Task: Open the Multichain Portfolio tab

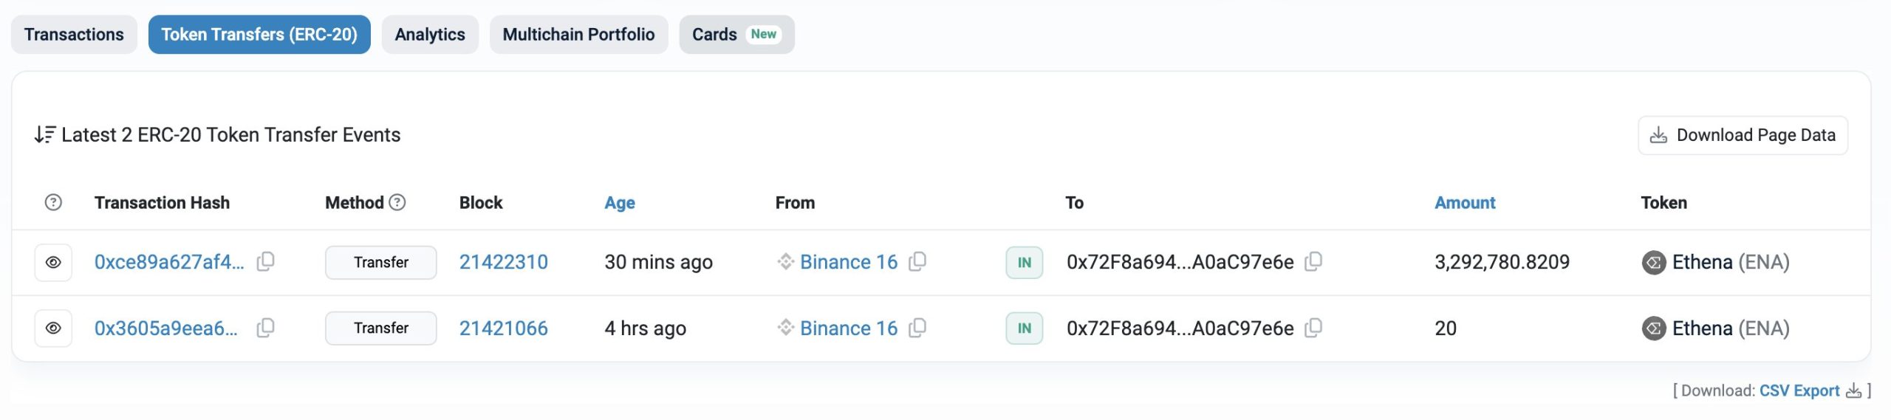Action: pos(578,35)
